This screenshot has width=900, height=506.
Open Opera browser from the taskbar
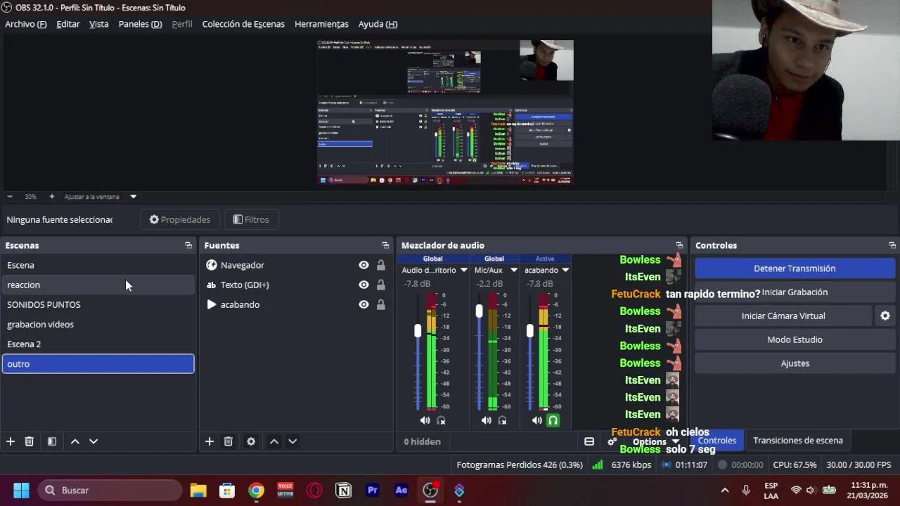(314, 490)
